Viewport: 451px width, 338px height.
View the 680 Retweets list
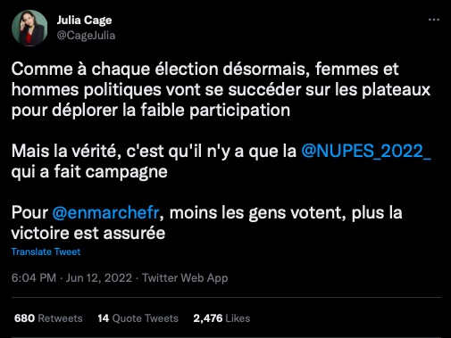[48, 318]
